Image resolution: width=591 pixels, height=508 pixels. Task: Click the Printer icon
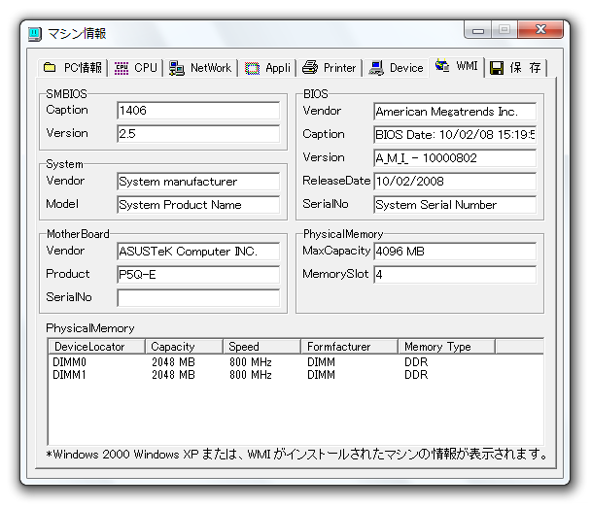[310, 67]
